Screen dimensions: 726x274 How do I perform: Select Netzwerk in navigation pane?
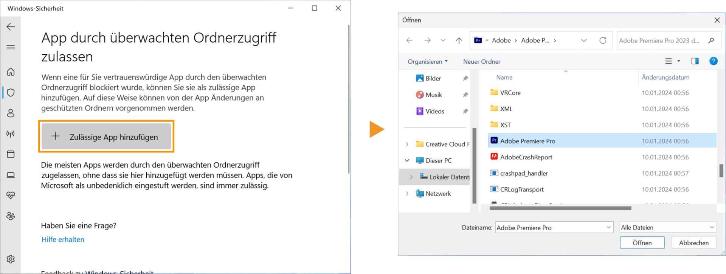click(433, 193)
